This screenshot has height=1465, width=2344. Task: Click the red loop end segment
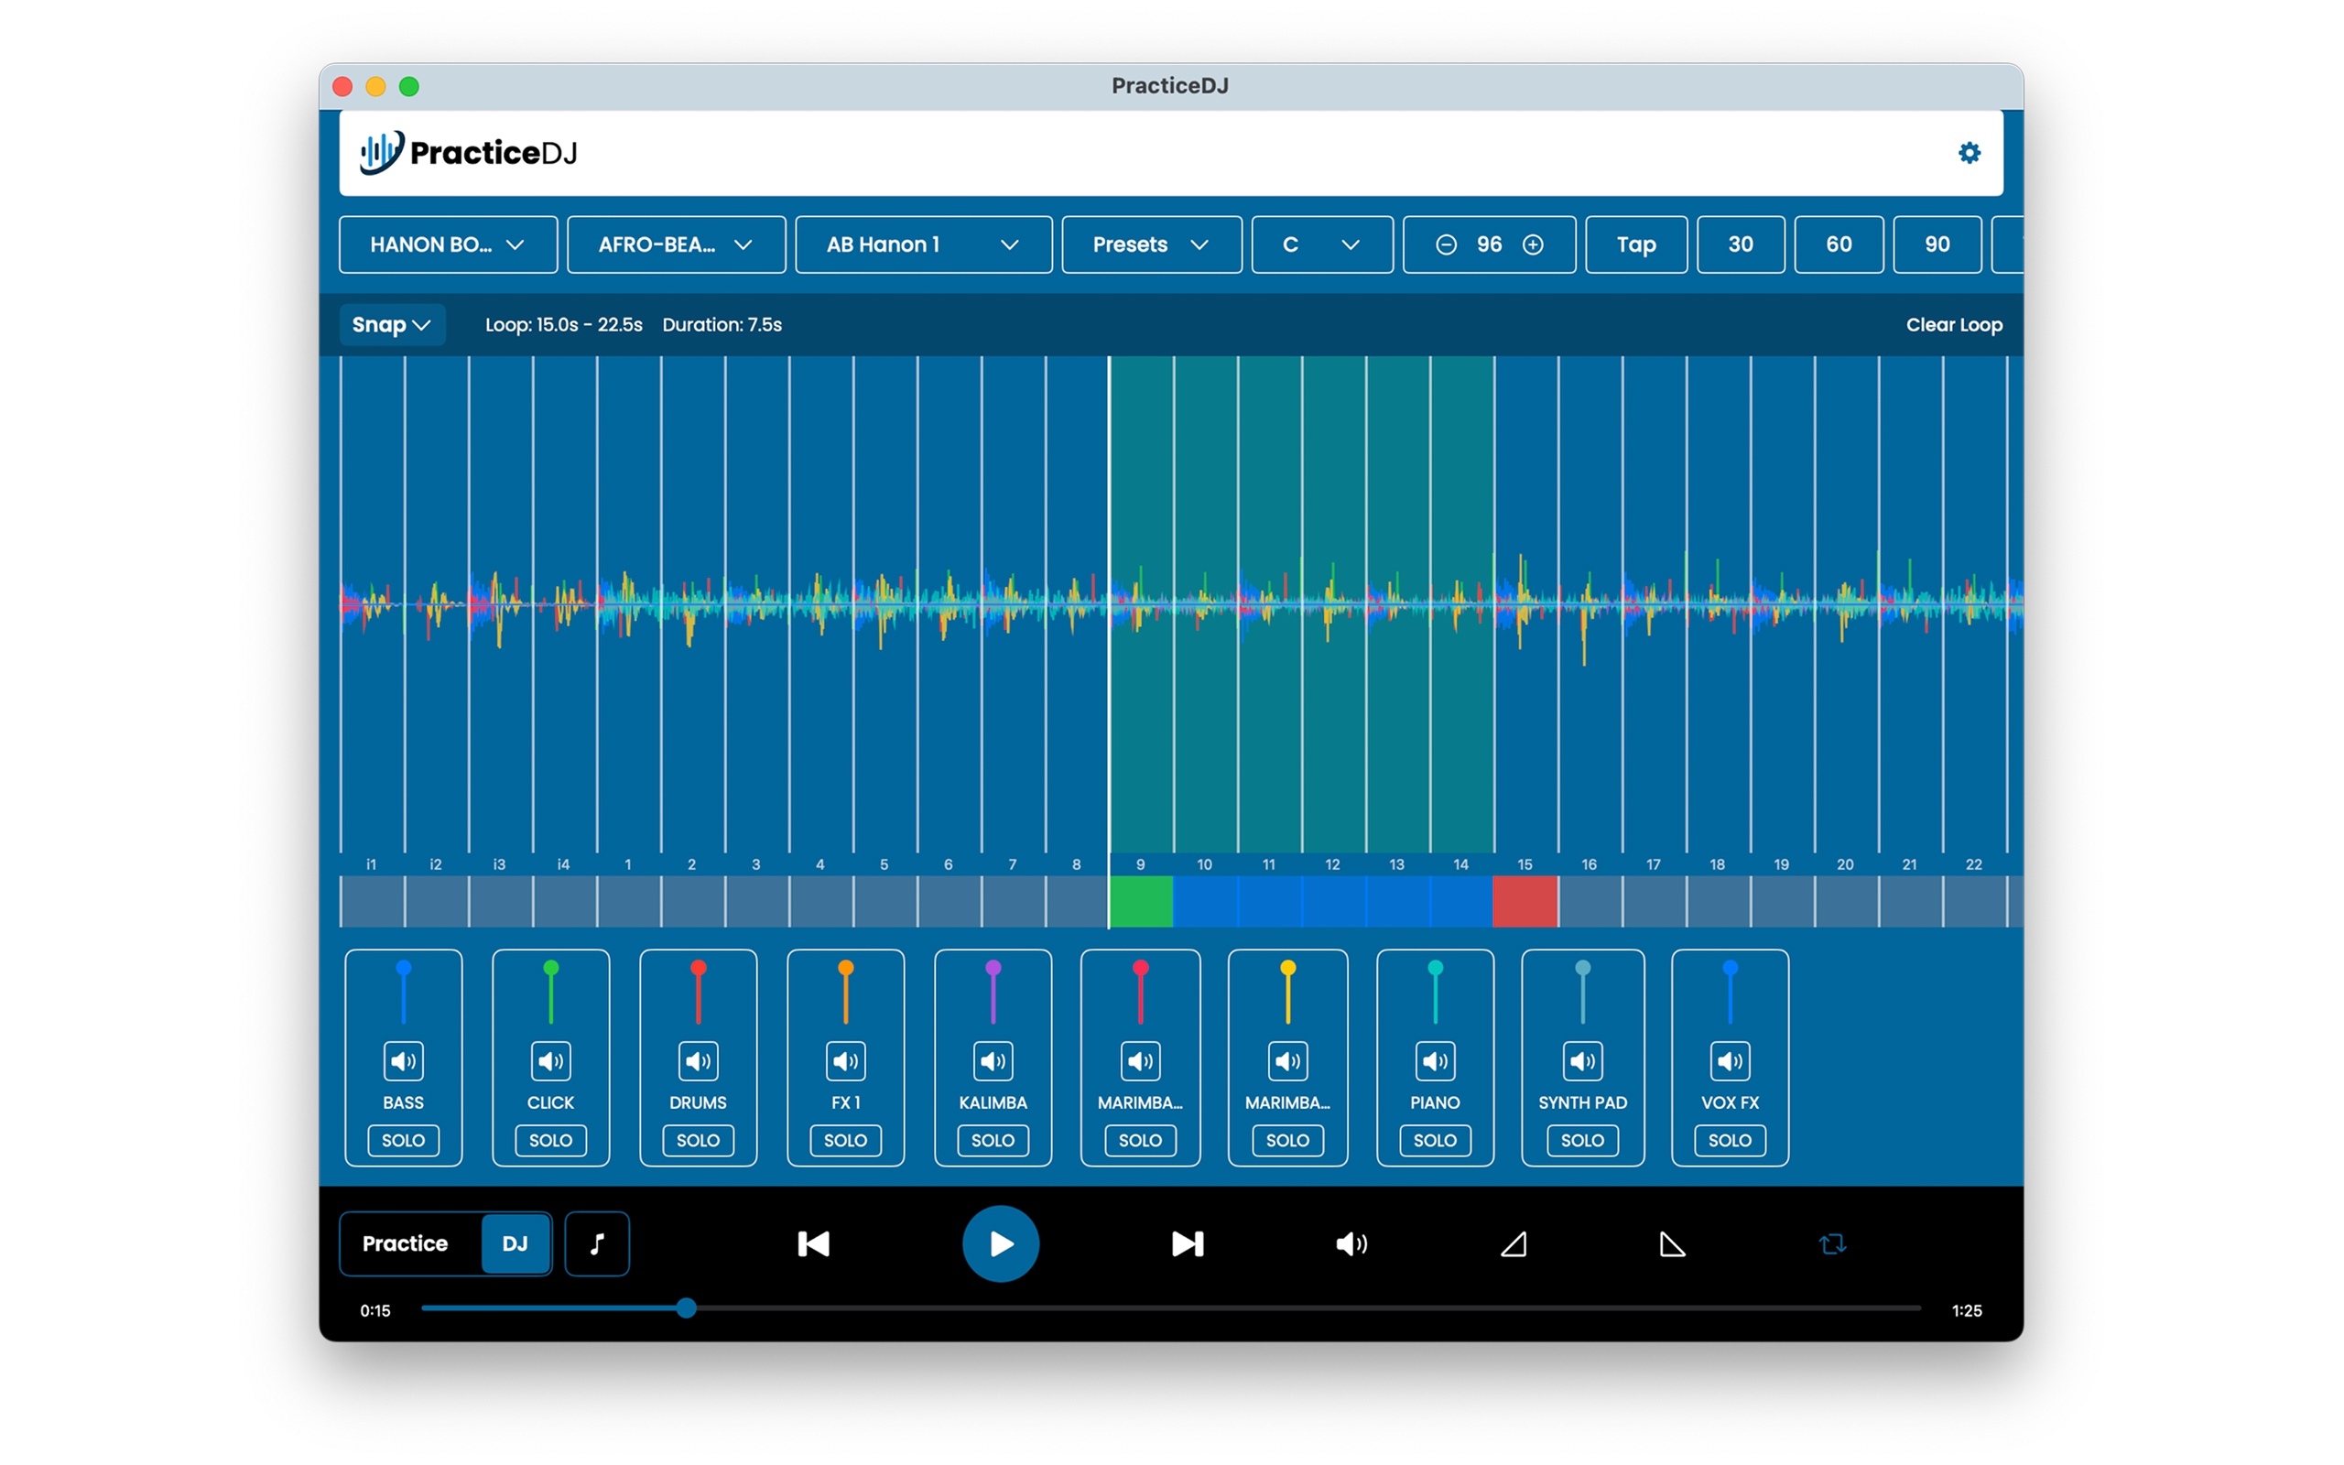[1525, 902]
